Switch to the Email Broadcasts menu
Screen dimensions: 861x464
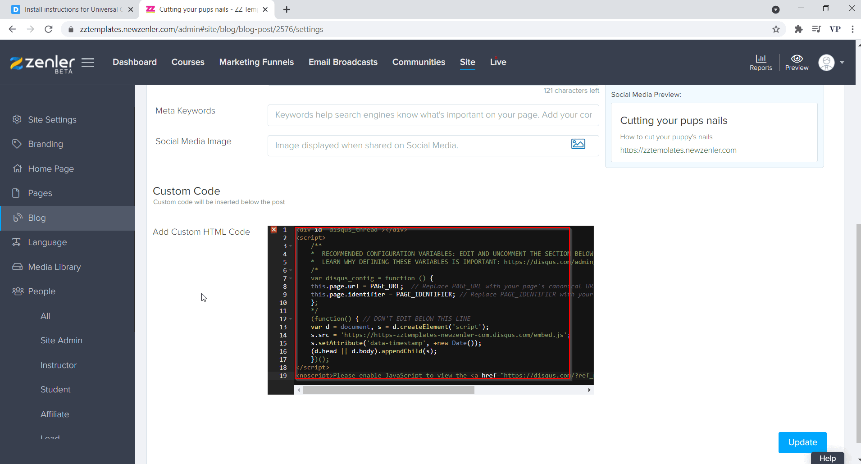(x=342, y=62)
